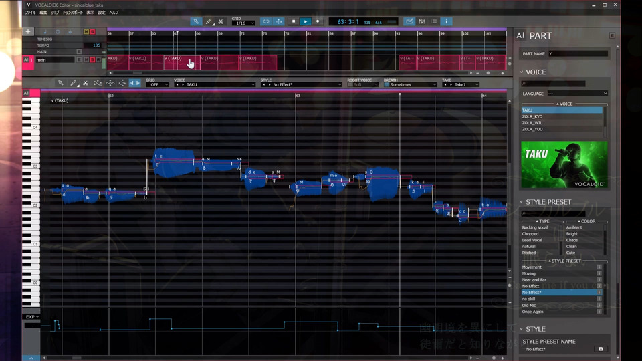The image size is (642, 361).
Task: Open the top GRID 1/16 dropdown
Action: [x=243, y=23]
